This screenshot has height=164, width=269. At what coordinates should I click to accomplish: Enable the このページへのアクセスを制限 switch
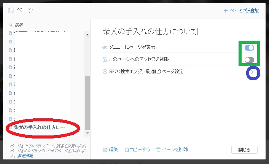pyautogui.click(x=249, y=60)
